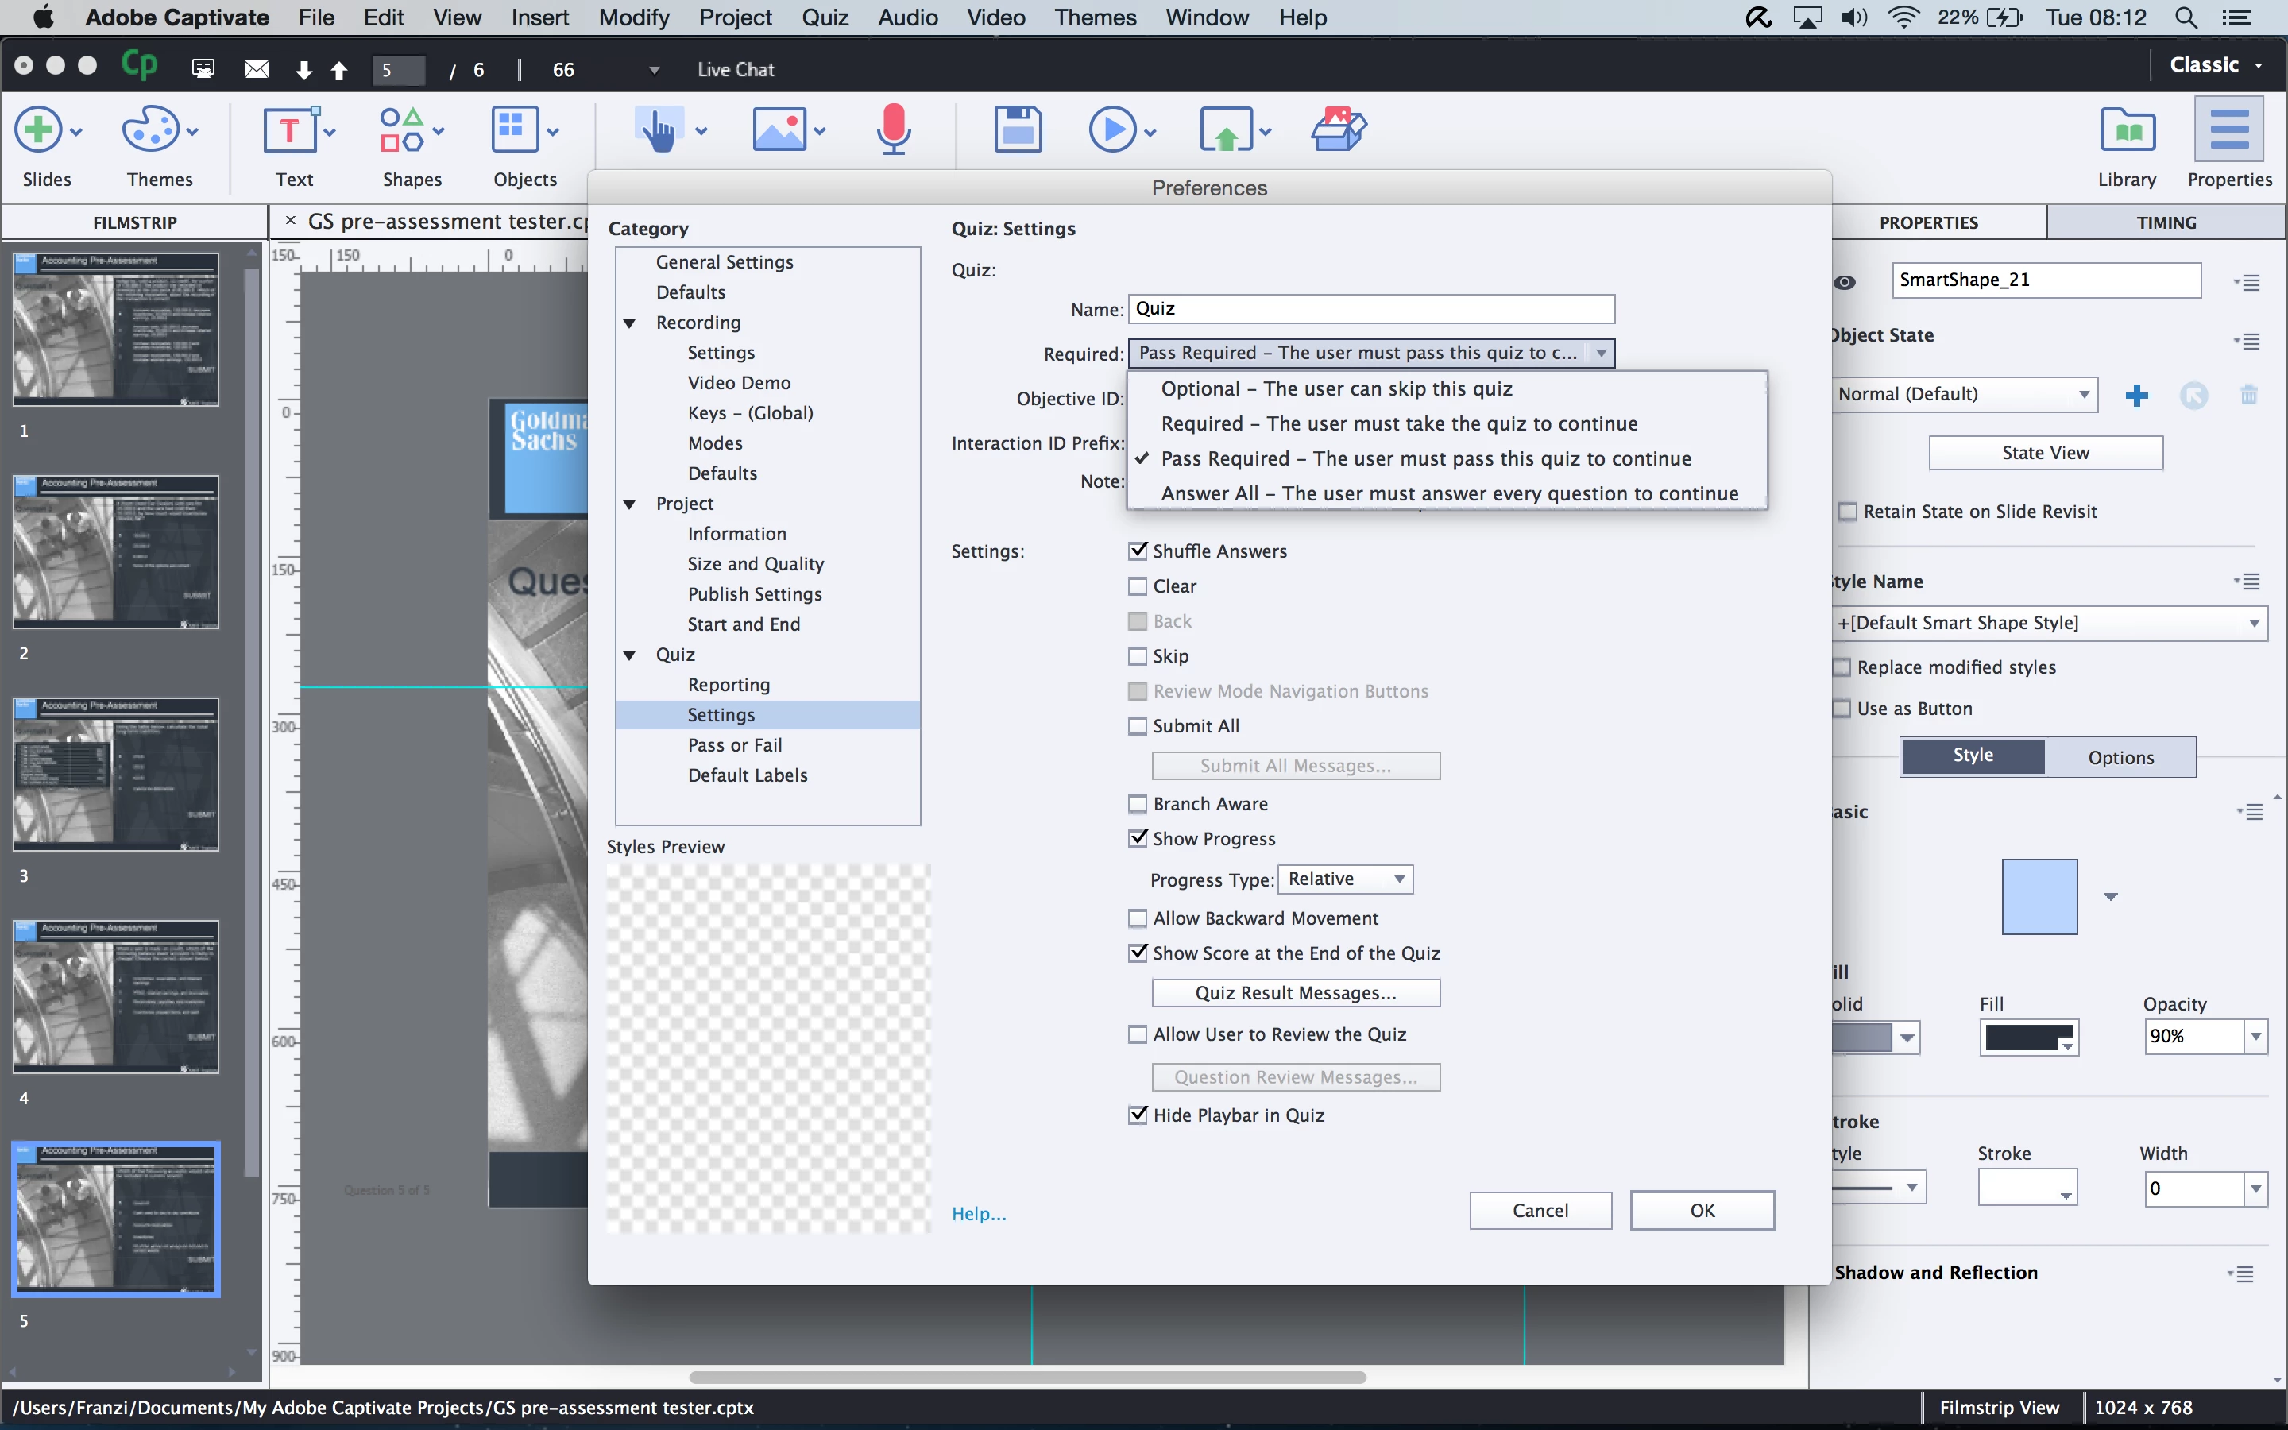Click the Save floppy disk icon
This screenshot has width=2288, height=1430.
point(1018,130)
